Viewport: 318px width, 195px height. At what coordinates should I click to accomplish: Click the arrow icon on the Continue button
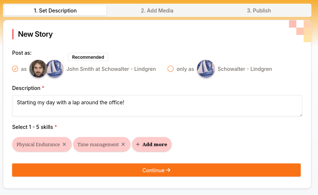pyautogui.click(x=168, y=170)
